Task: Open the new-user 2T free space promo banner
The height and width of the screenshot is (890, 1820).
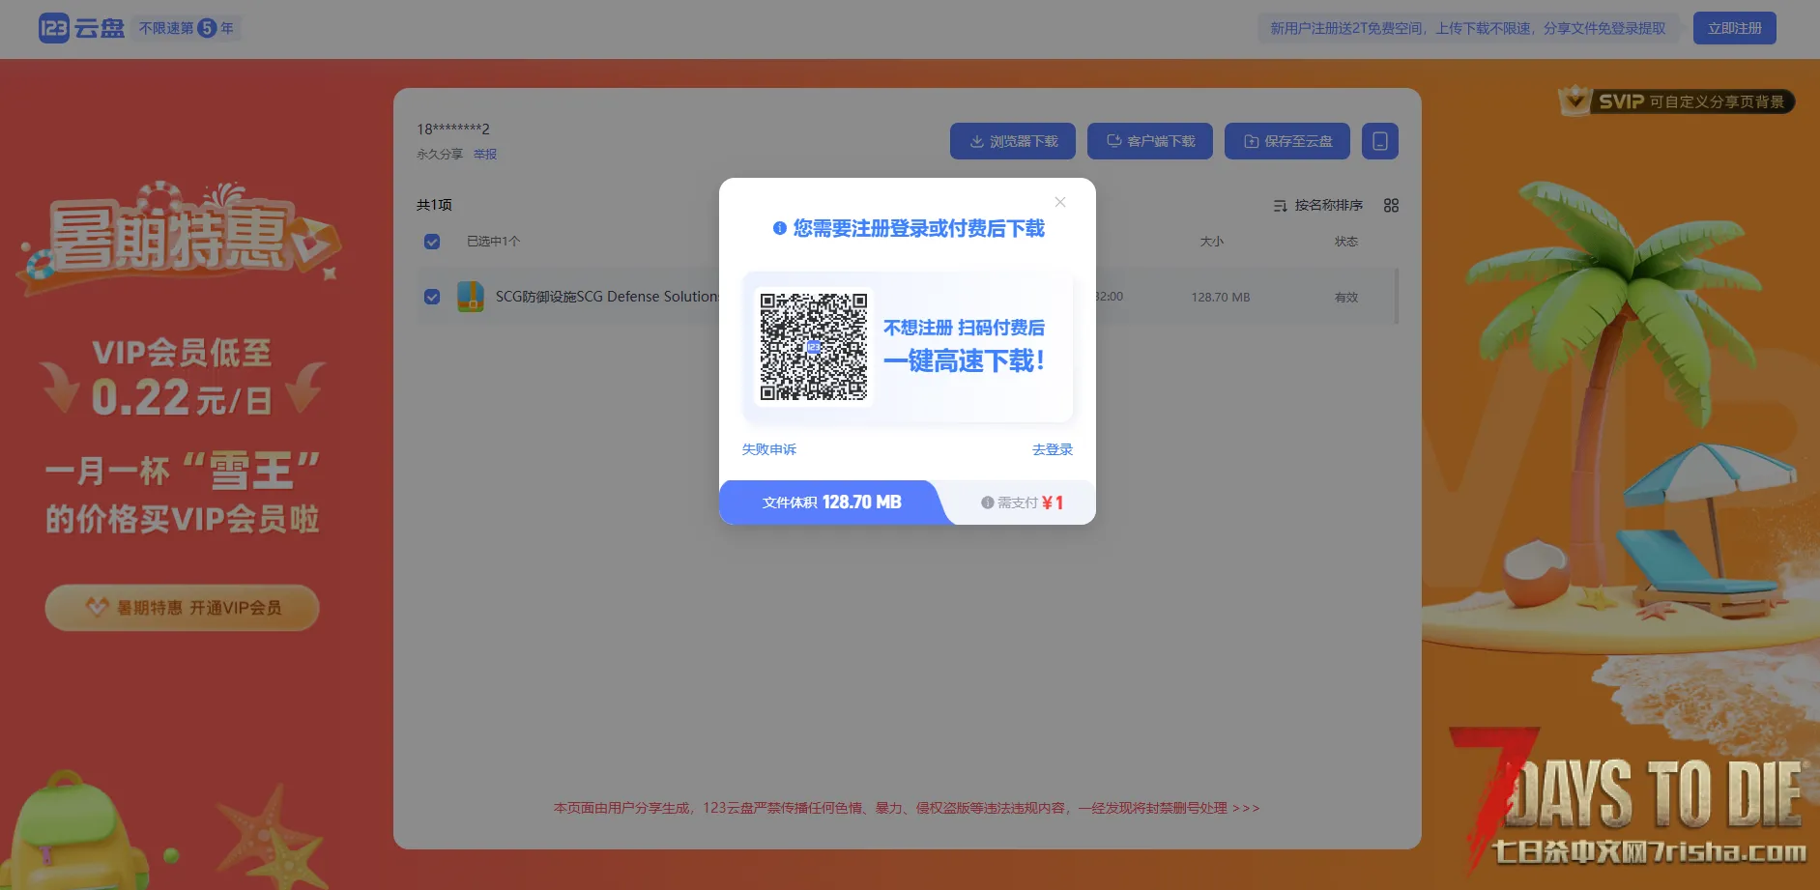Action: [1467, 28]
